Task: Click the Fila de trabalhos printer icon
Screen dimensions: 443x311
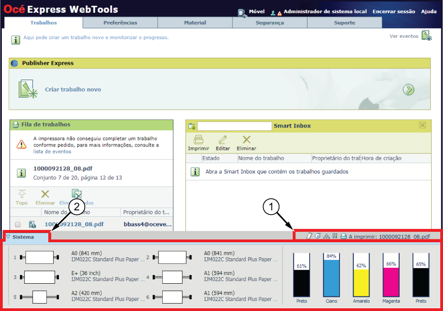Action: point(16,124)
